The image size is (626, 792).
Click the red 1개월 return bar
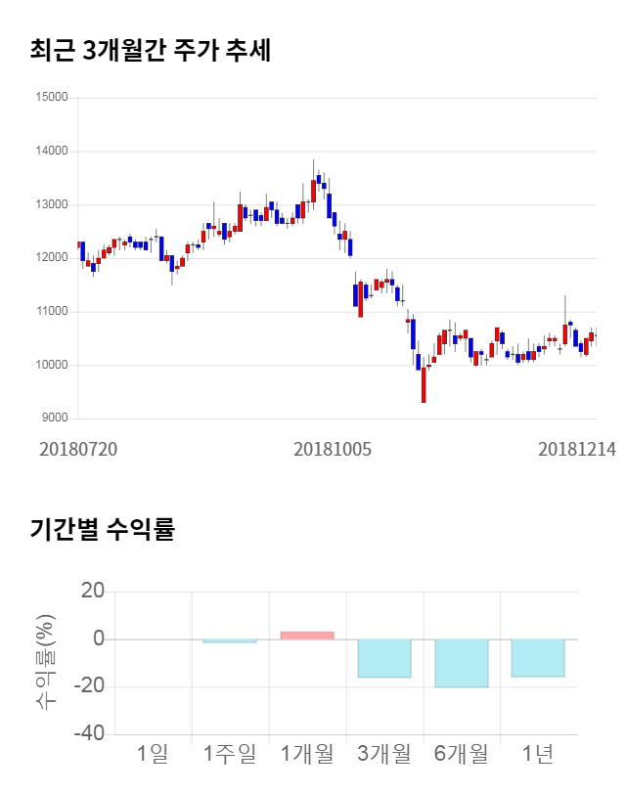tap(307, 636)
